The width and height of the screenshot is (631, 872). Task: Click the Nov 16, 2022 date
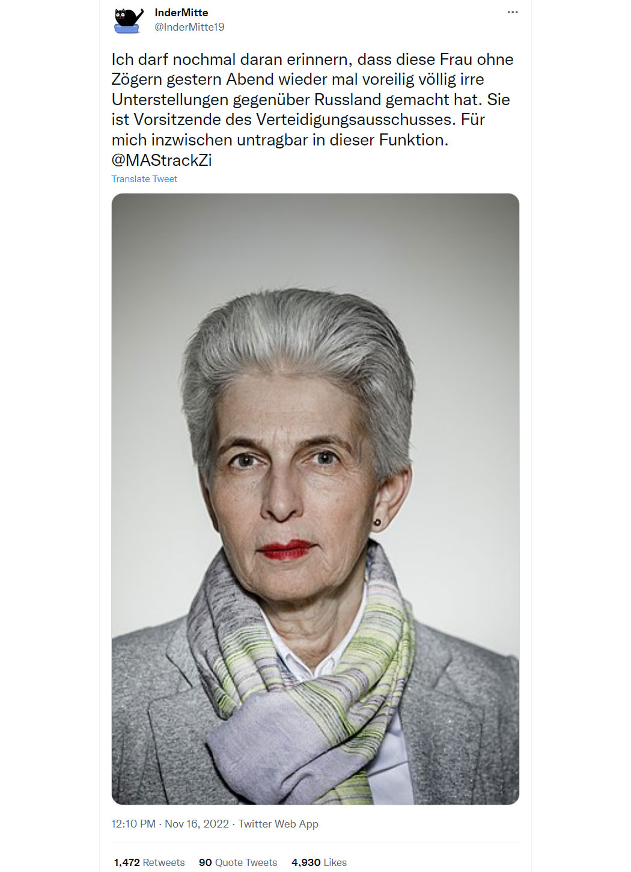coord(197,824)
